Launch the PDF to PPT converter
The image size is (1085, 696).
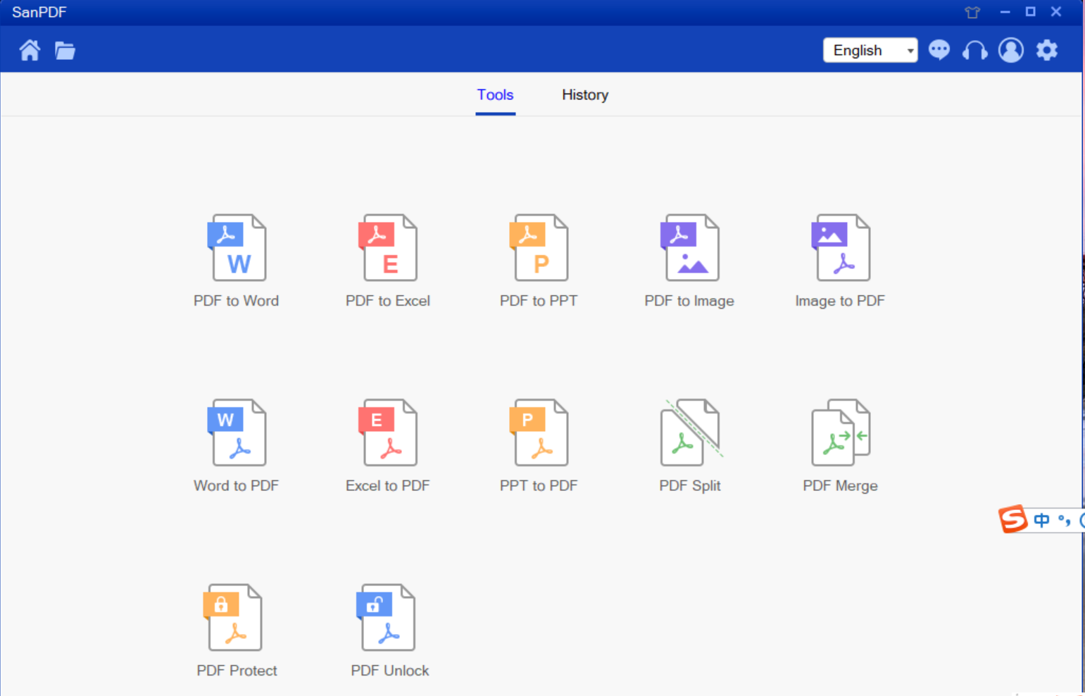[x=539, y=259]
